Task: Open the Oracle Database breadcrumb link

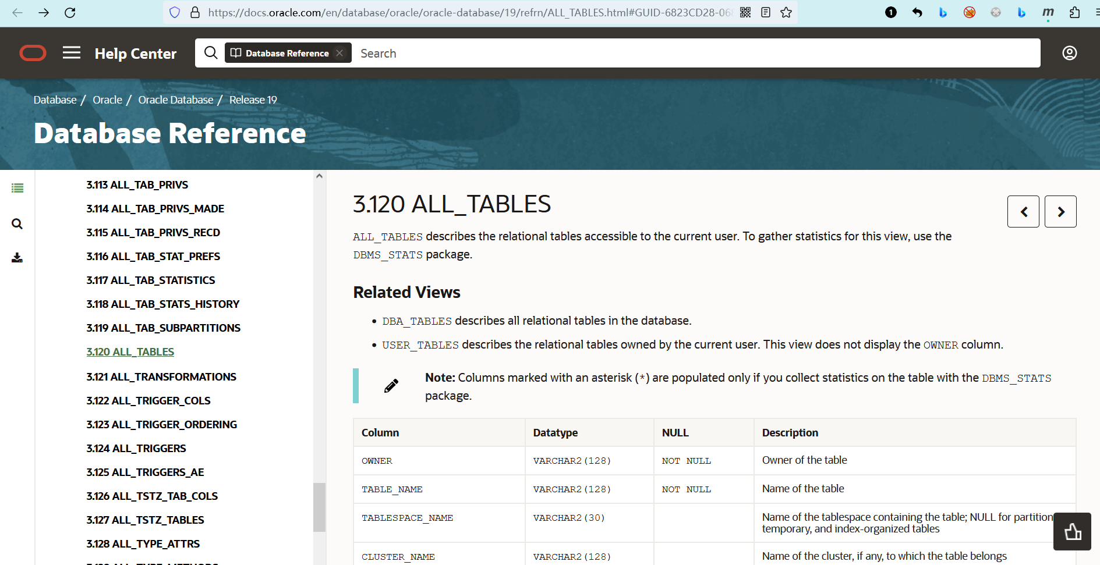Action: coord(175,100)
